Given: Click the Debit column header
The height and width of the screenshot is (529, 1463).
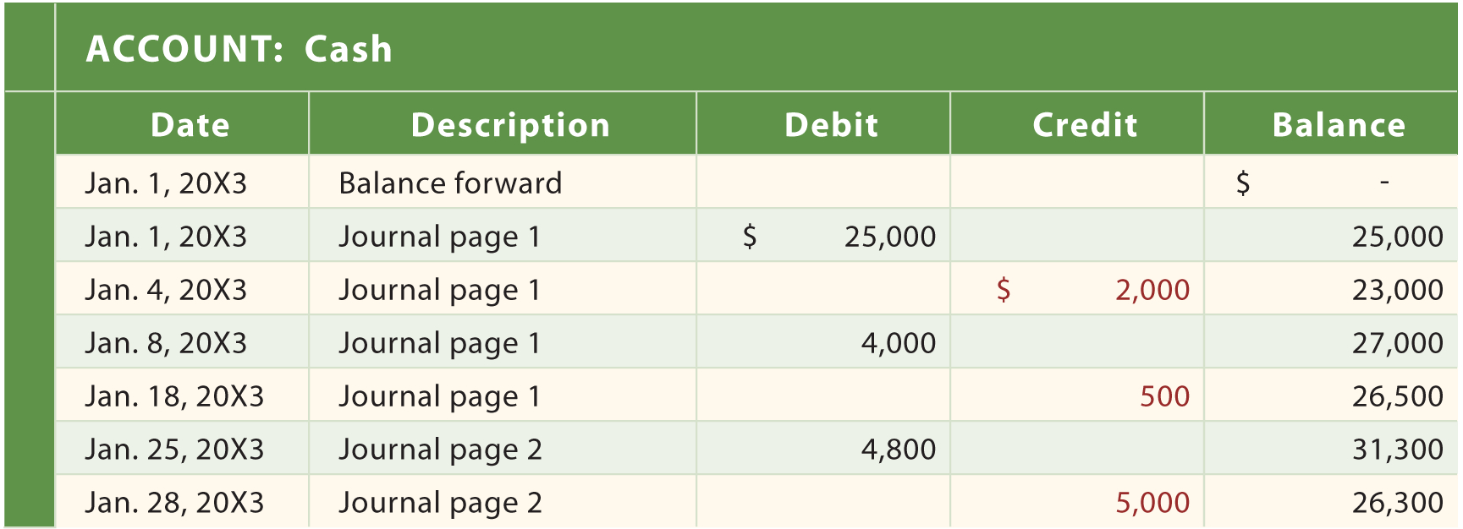Looking at the screenshot, I should 832,125.
